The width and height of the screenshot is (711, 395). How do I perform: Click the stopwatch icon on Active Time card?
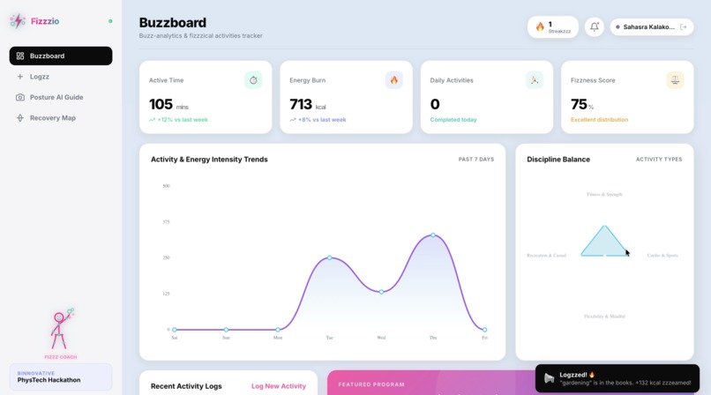(253, 80)
